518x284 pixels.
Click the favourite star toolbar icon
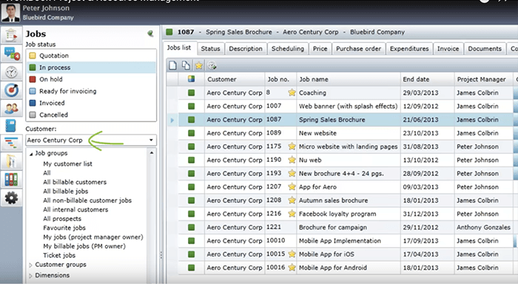tap(199, 65)
